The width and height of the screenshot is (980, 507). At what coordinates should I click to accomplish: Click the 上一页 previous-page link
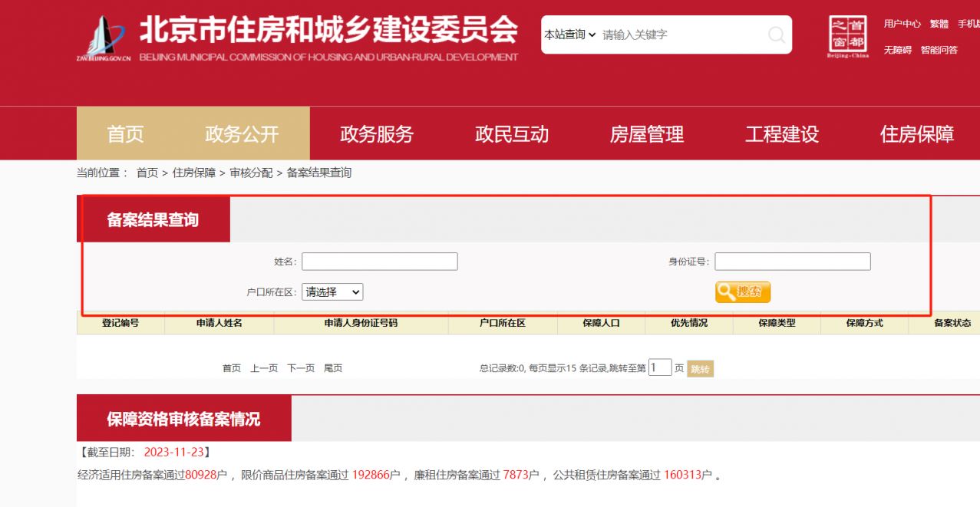[264, 368]
